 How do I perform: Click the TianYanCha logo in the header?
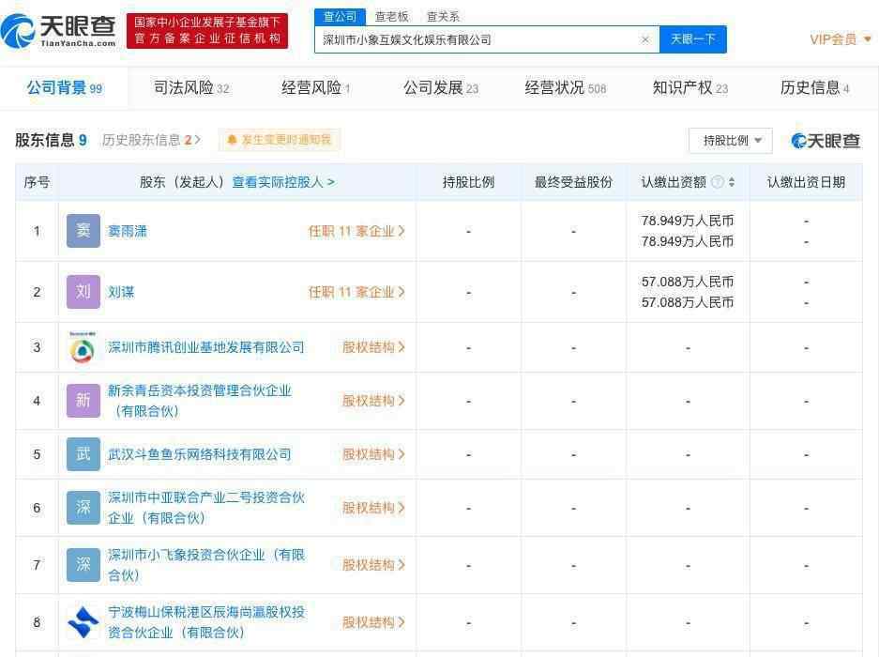[58, 31]
